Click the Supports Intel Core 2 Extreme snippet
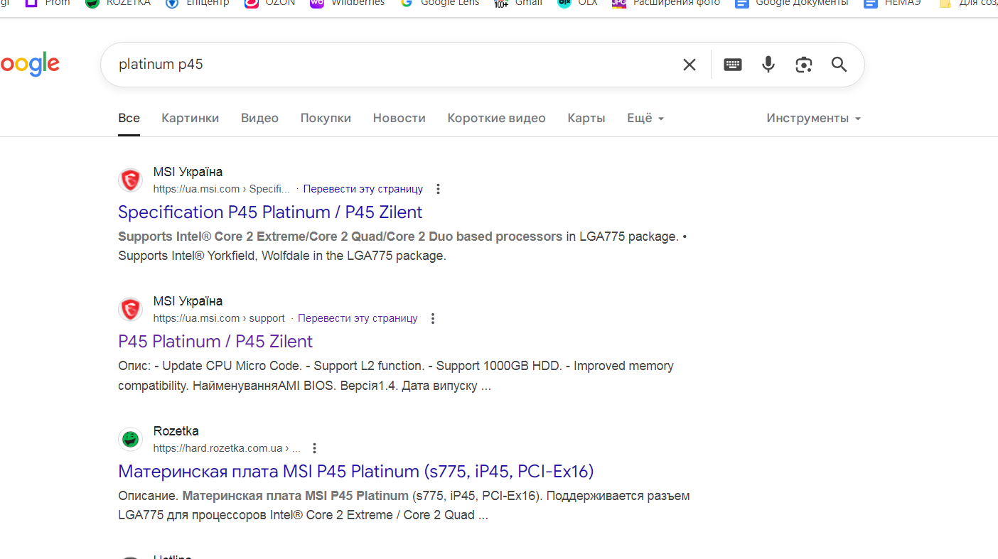Image resolution: width=998 pixels, height=559 pixels. click(402, 246)
